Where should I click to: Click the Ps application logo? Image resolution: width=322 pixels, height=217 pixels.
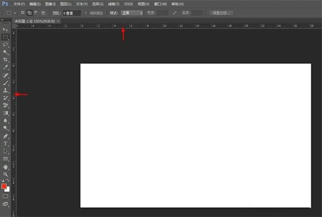click(5, 4)
